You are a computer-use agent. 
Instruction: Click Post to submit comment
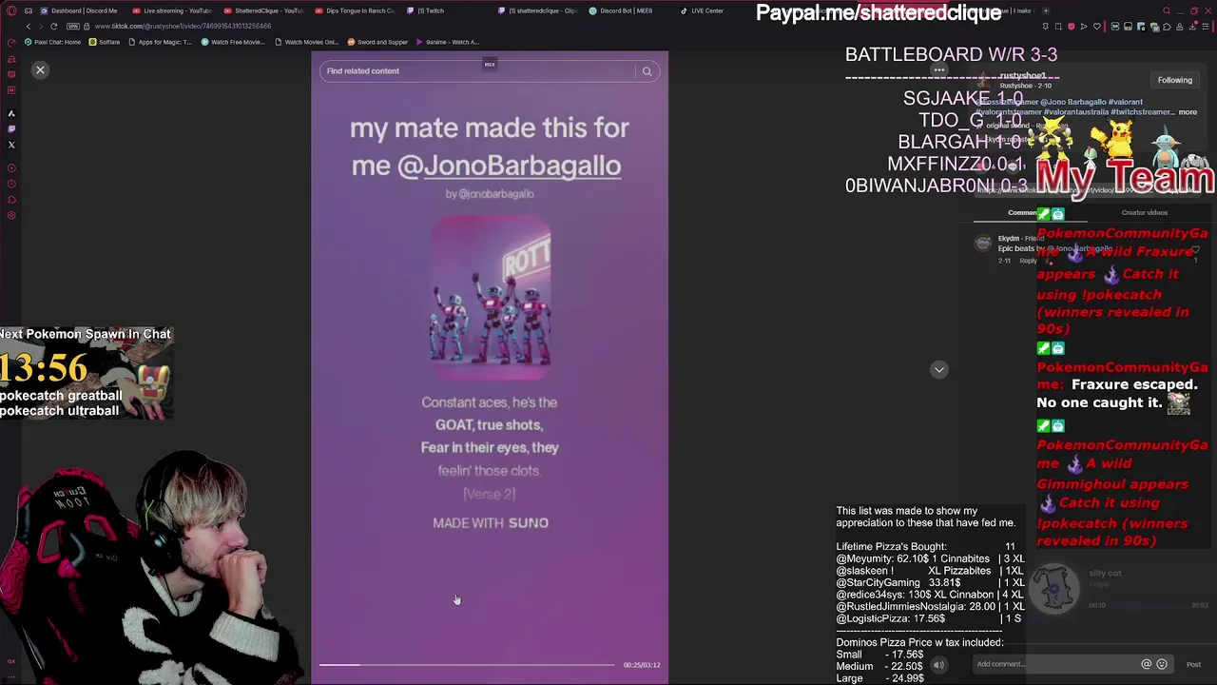tap(1193, 664)
